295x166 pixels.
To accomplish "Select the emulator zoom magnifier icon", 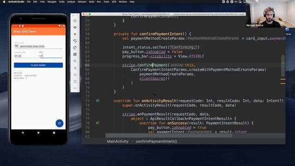I will pos(75,61).
